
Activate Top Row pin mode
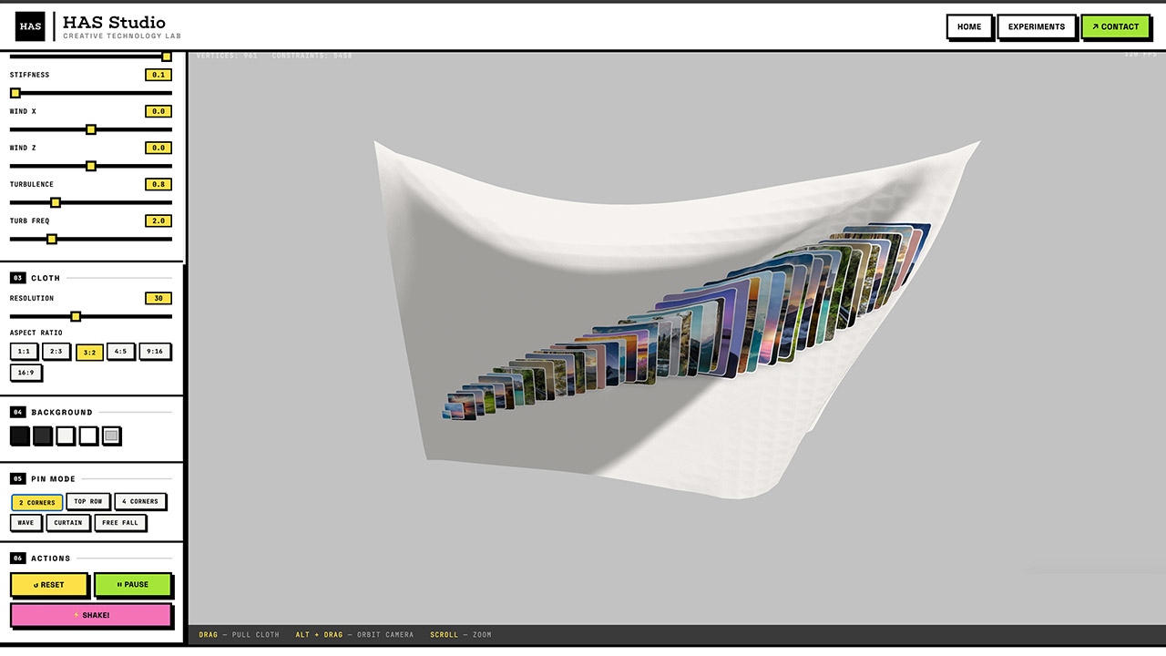click(88, 501)
